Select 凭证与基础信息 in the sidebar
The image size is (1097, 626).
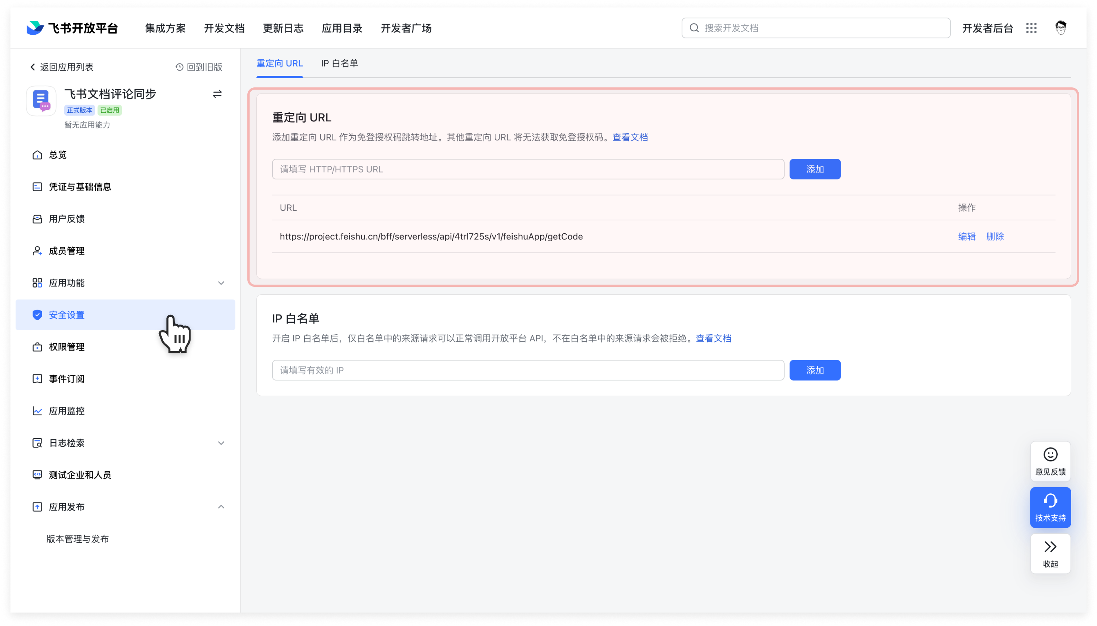(x=125, y=187)
